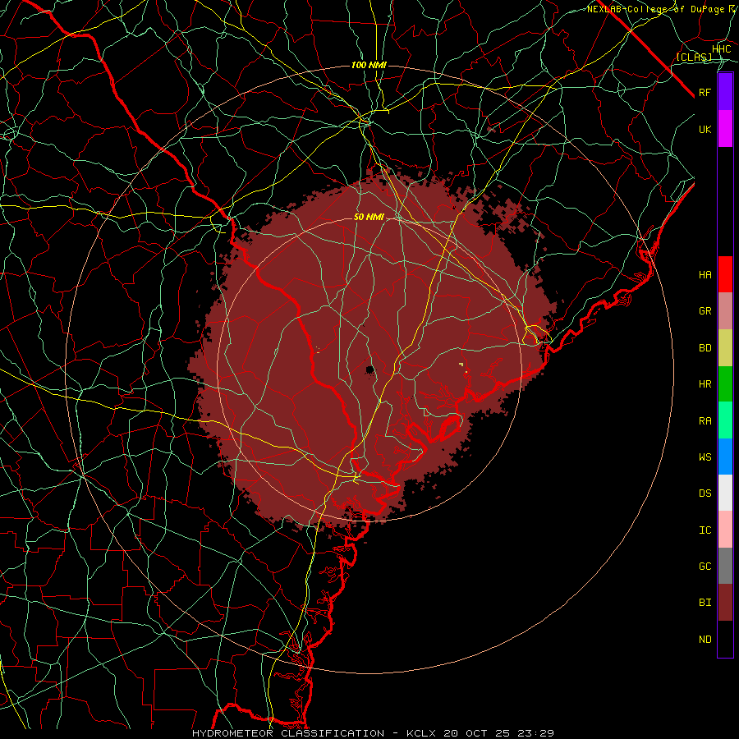Click the BI legend label

click(705, 603)
